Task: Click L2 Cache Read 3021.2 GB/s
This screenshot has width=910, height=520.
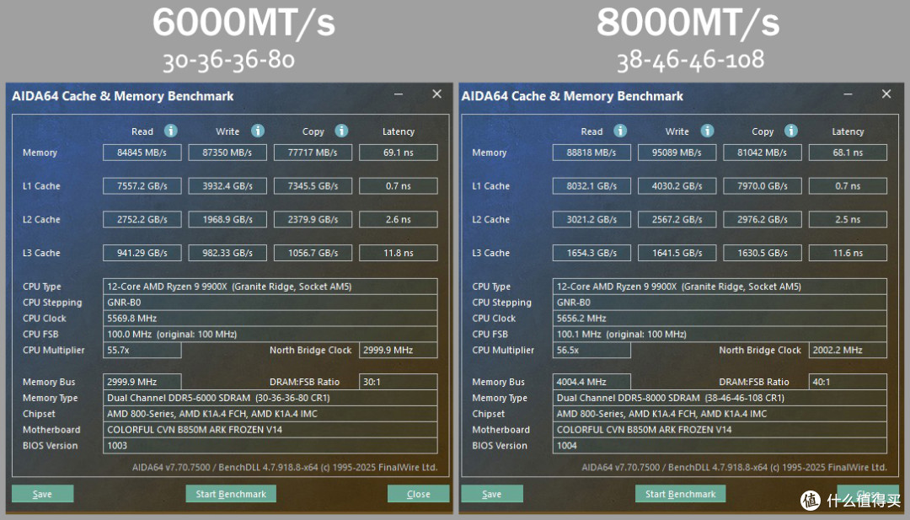Action: tap(591, 219)
